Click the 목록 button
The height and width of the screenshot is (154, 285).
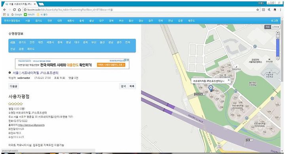pyautogui.click(x=132, y=86)
